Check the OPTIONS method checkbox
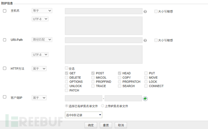The width and height of the screenshot is (208, 129). [67, 82]
